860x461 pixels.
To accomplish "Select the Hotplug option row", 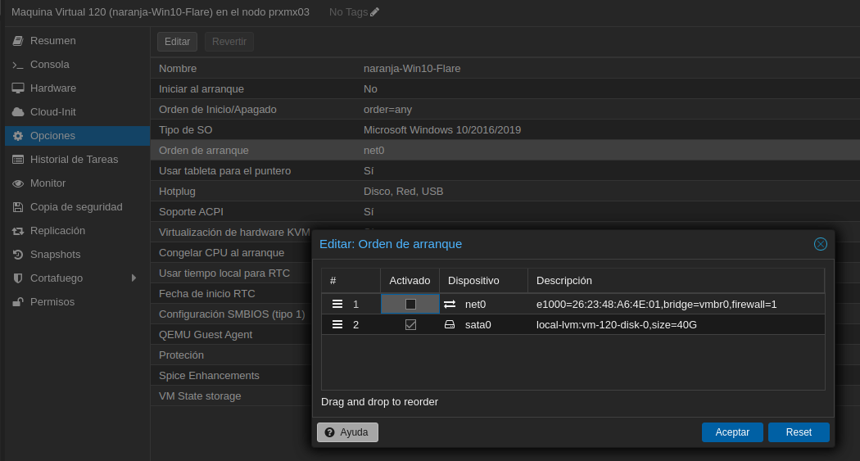I will pyautogui.click(x=505, y=192).
